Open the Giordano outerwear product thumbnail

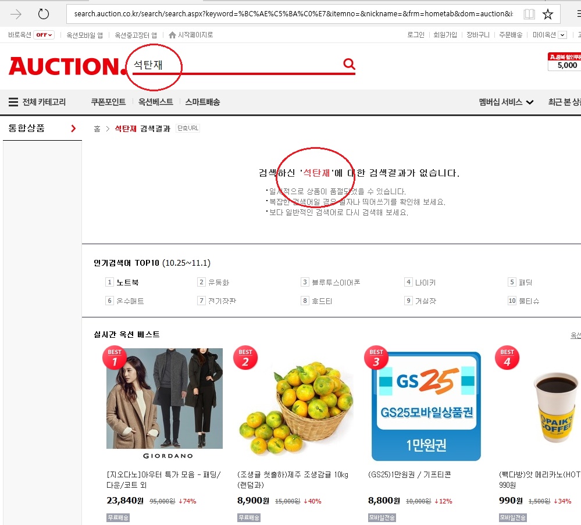tap(165, 404)
